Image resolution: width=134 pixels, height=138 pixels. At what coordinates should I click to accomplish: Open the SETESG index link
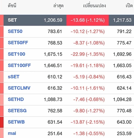[17, 111]
